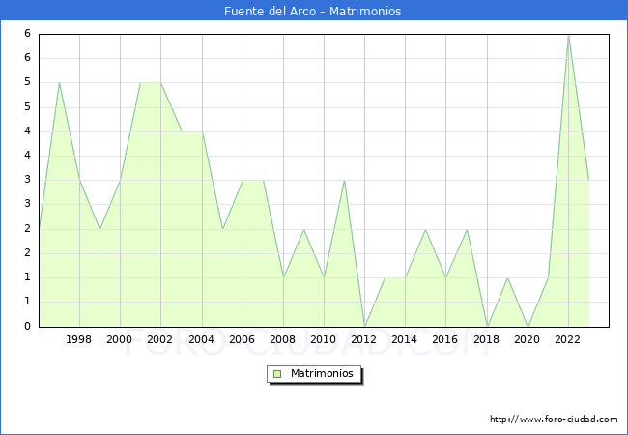
Task: Click the chart title Fuente del Arco - Matrimonios
Action: (312, 11)
